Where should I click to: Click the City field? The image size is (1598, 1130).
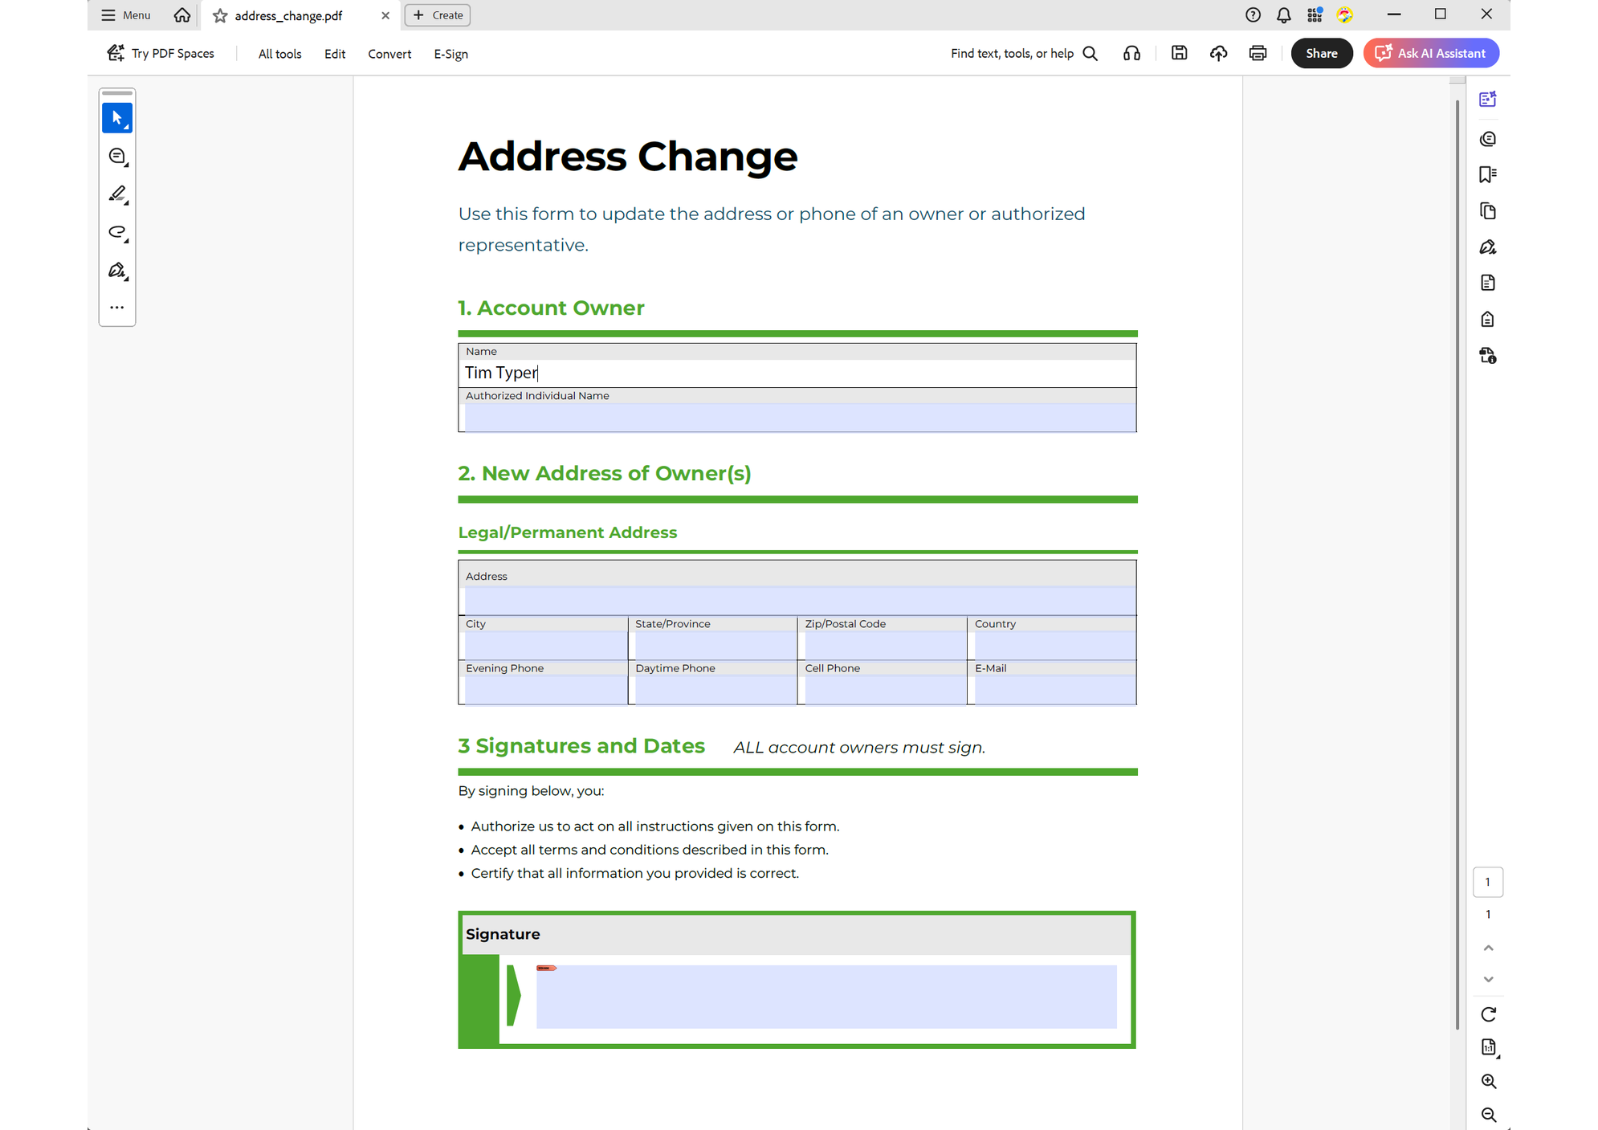[545, 646]
